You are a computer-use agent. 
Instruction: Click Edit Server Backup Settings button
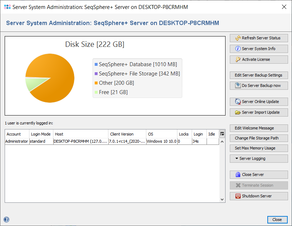point(258,75)
